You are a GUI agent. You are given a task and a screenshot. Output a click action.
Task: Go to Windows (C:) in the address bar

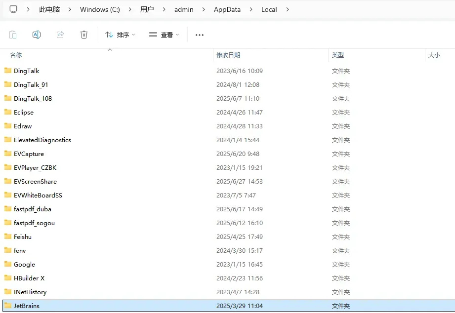click(100, 9)
